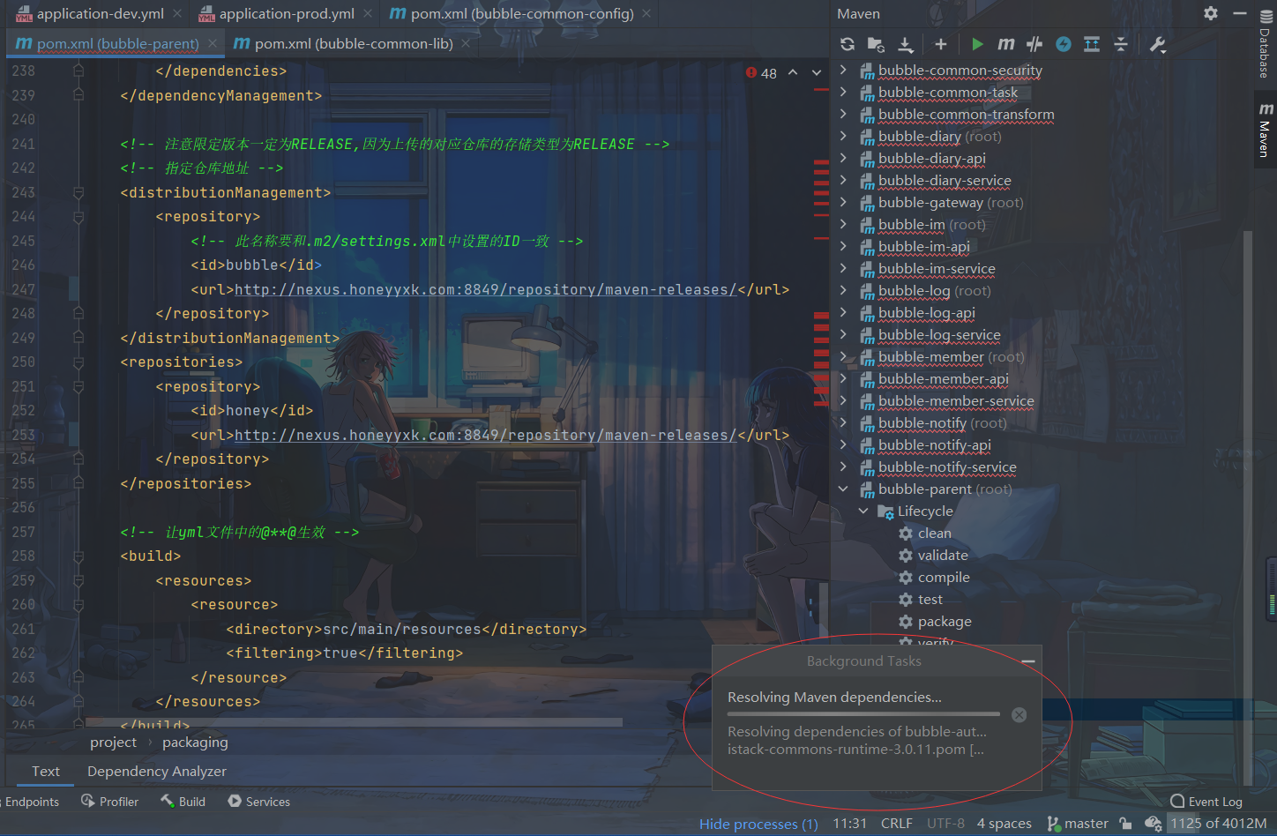The width and height of the screenshot is (1277, 836).
Task: Open IDE inspections profile icon in status bar
Action: point(1153,823)
